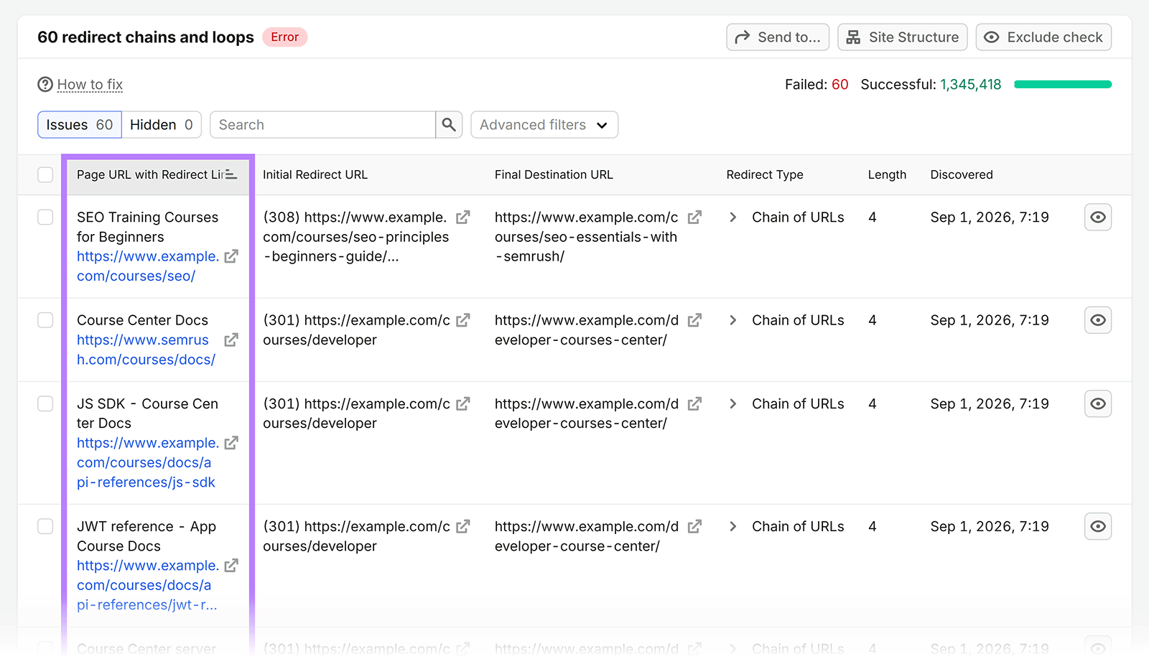Click the Length column header
The width and height of the screenshot is (1149, 664).
click(887, 174)
